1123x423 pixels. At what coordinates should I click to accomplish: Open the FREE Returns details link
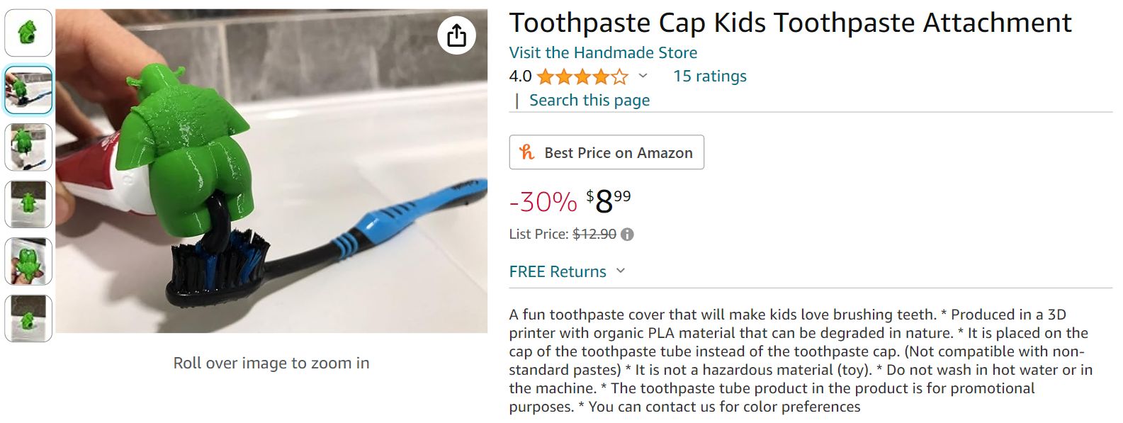click(x=558, y=271)
